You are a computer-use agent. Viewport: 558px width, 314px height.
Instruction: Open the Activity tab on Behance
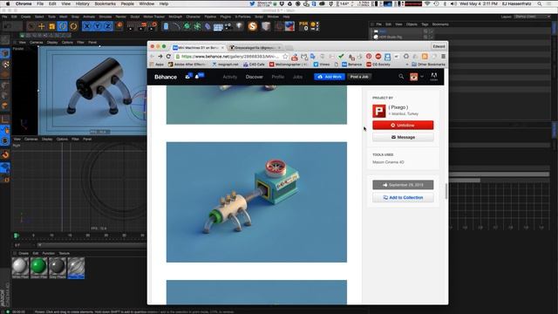coord(230,77)
